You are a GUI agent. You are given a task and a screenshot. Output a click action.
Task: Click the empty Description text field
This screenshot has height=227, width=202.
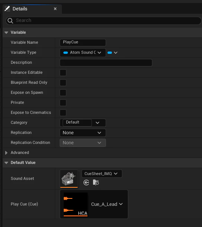click(x=106, y=63)
